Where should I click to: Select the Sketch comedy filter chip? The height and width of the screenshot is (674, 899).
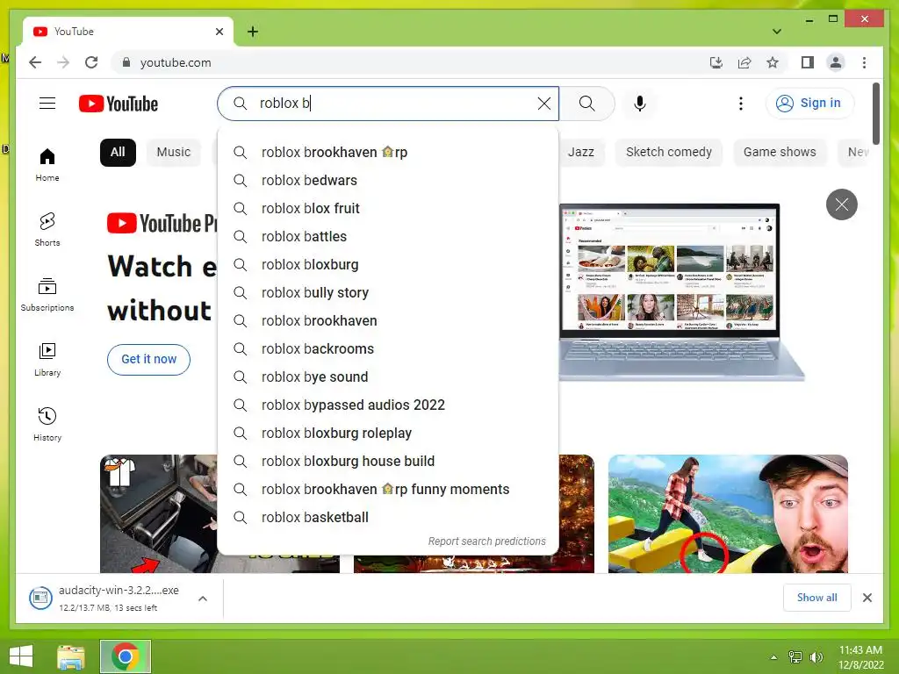click(x=668, y=153)
